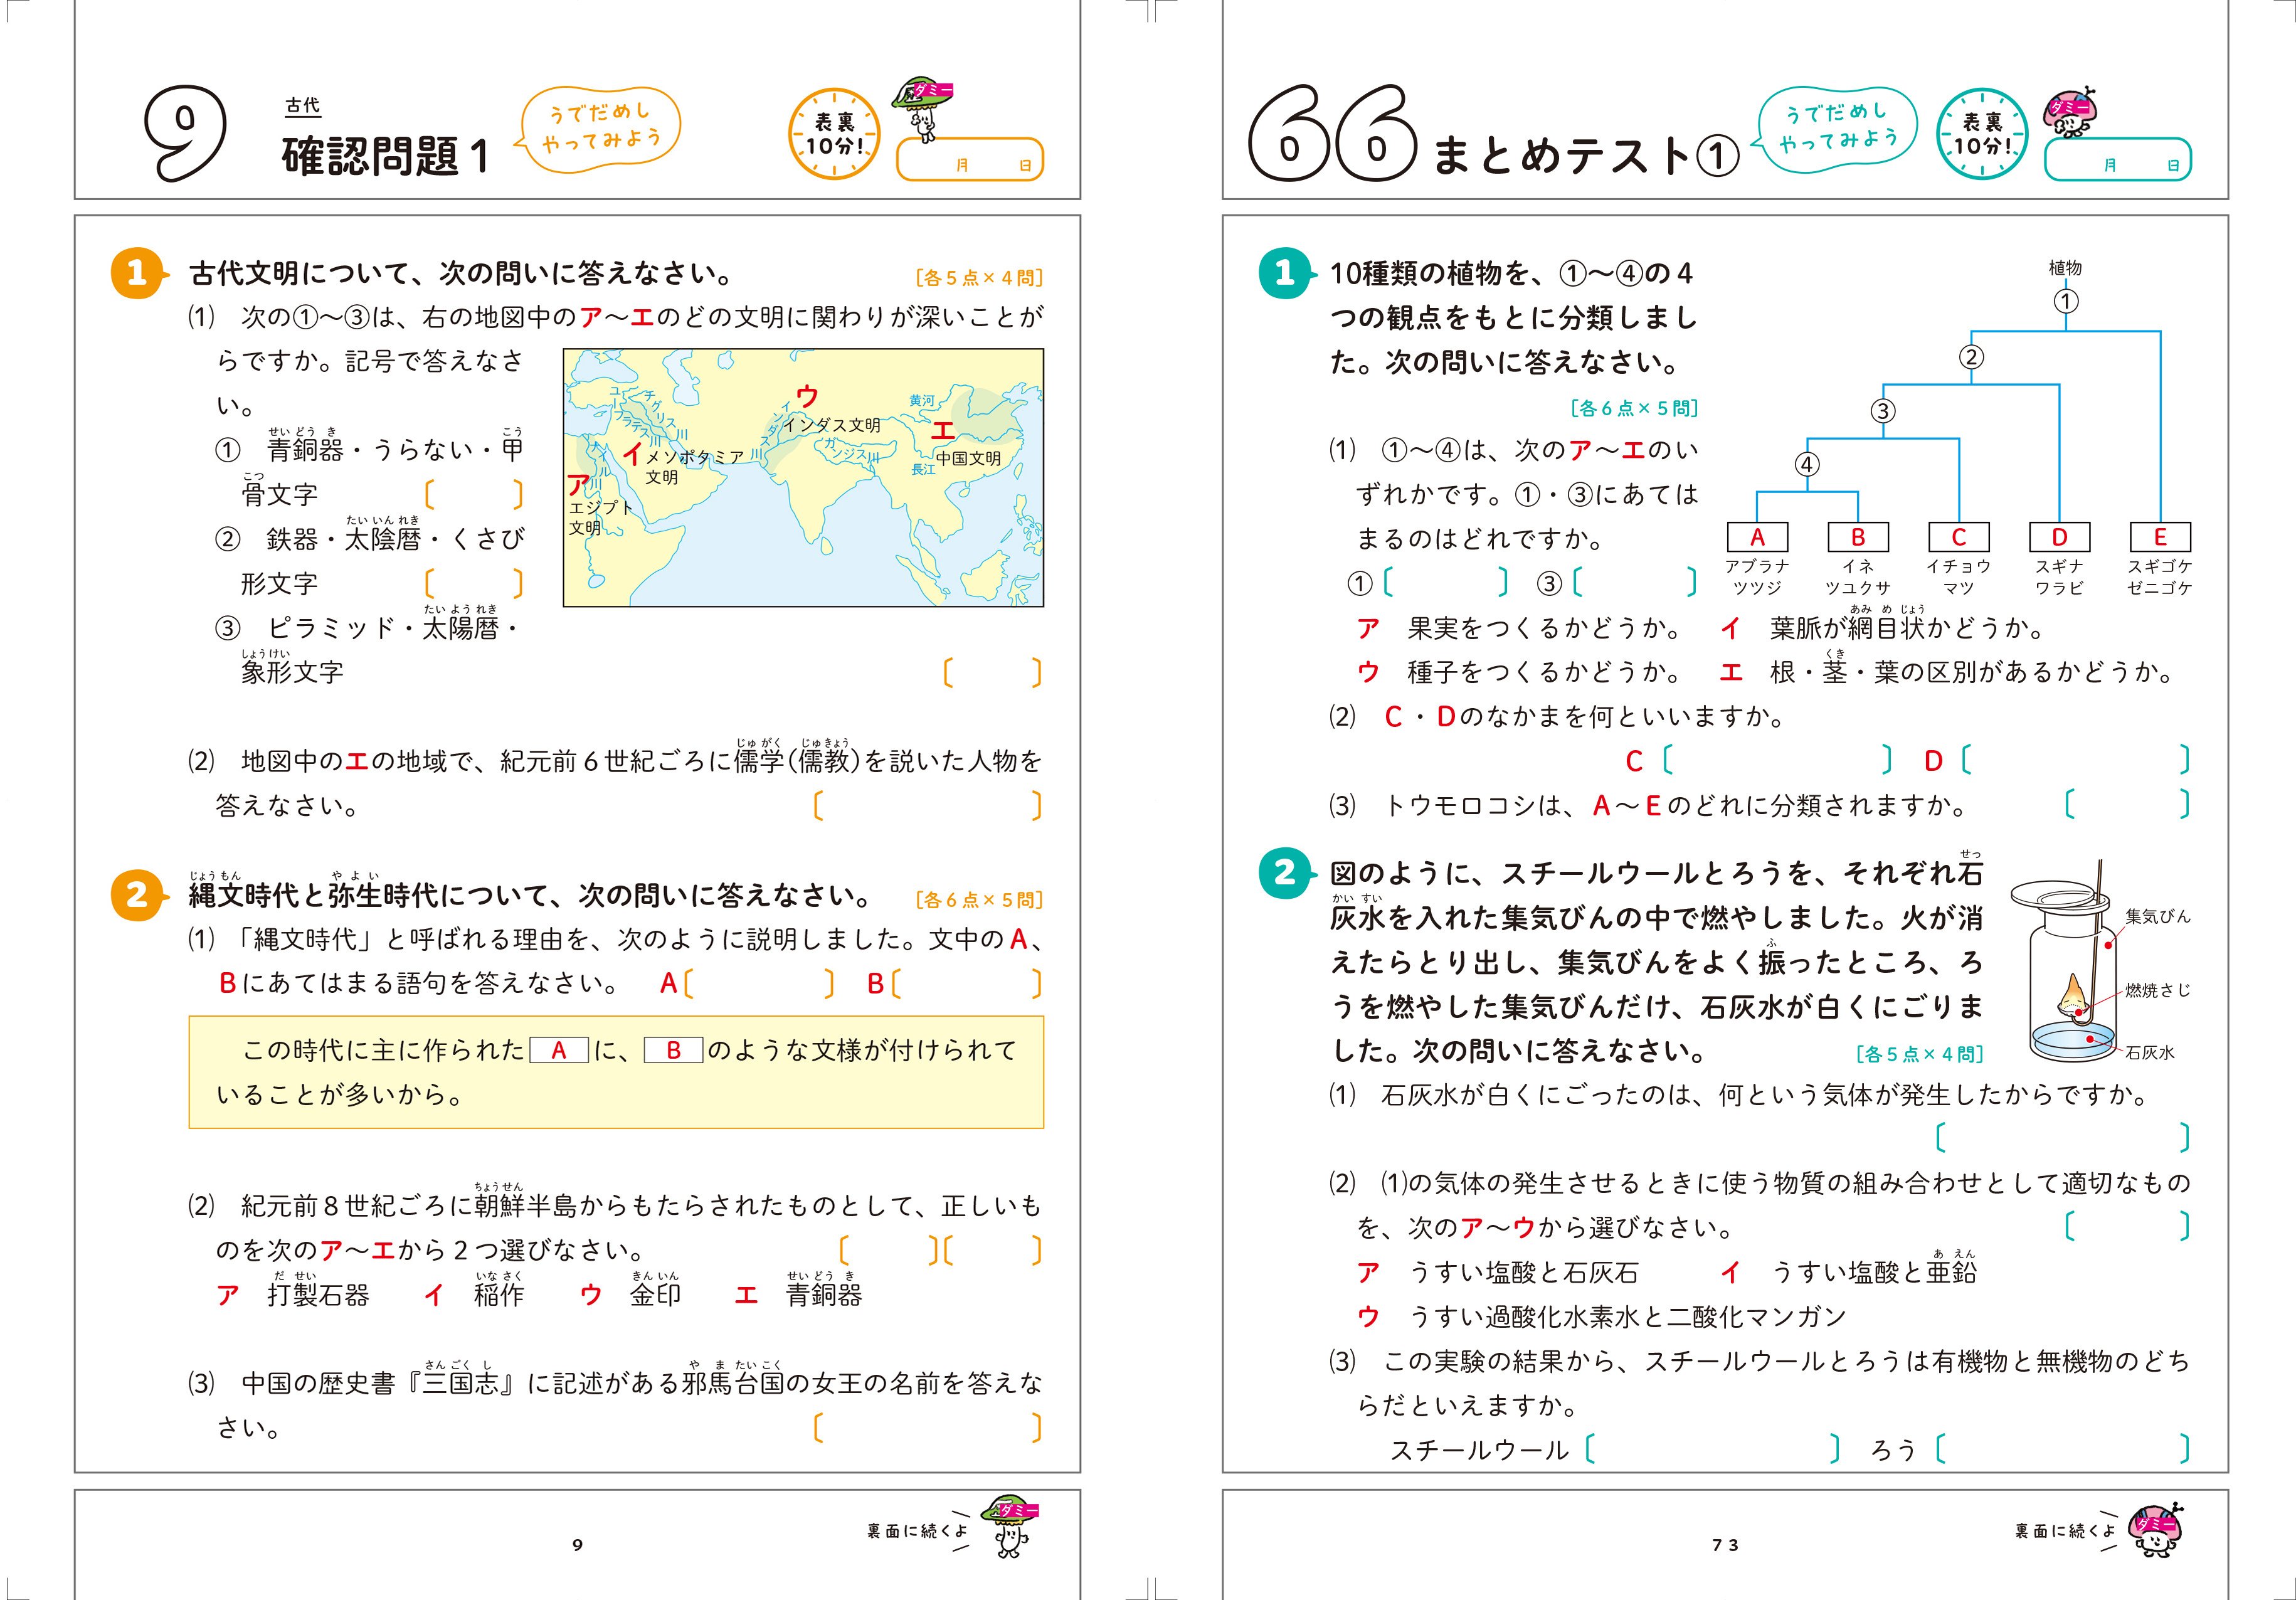Click the orange 月日 date box
2296x1600 pixels.
coord(969,160)
